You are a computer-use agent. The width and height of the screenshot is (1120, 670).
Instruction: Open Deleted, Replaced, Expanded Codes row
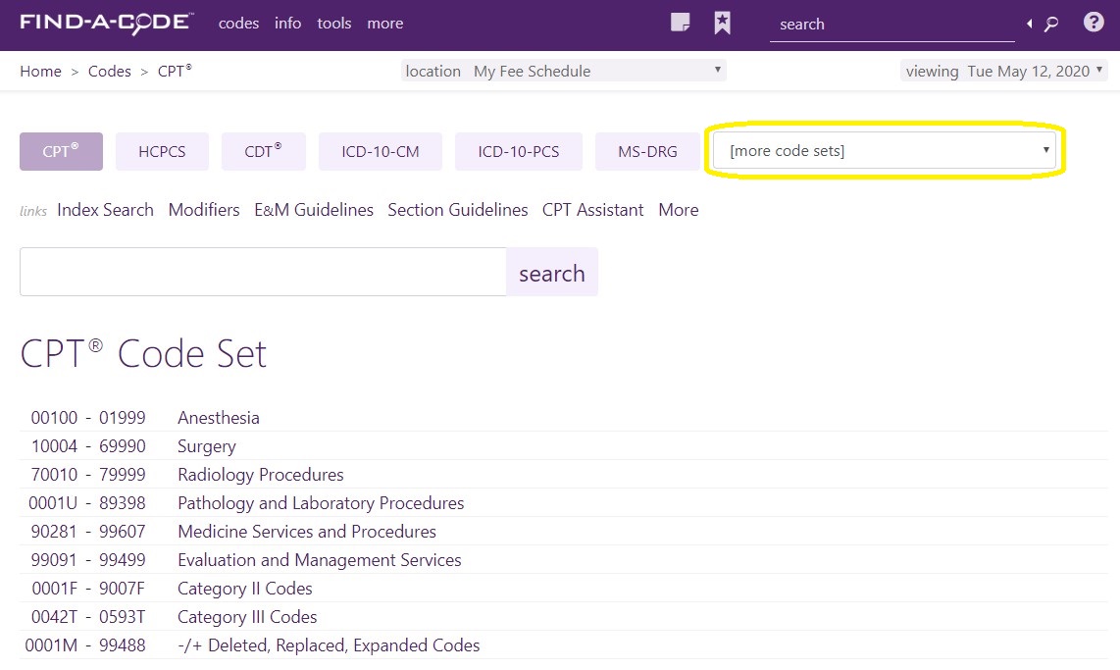[x=564, y=645]
